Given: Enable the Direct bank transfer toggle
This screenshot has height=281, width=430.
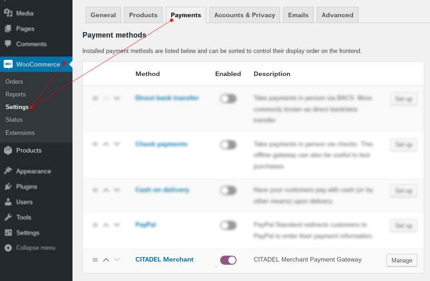Looking at the screenshot, I should [x=228, y=99].
